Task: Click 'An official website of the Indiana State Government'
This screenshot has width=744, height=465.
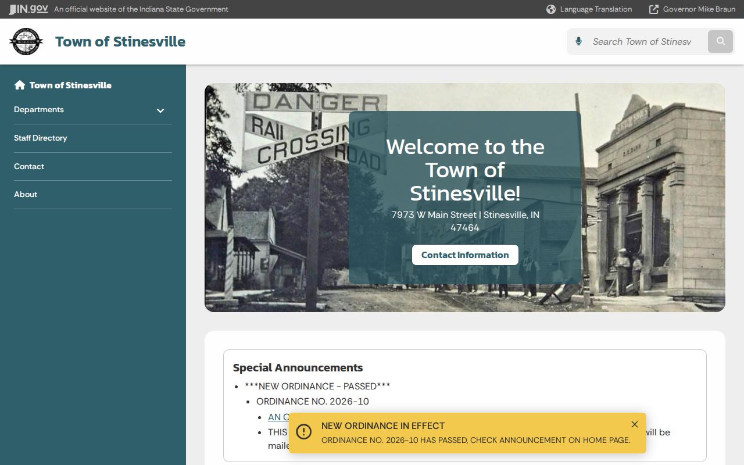Action: (x=141, y=9)
